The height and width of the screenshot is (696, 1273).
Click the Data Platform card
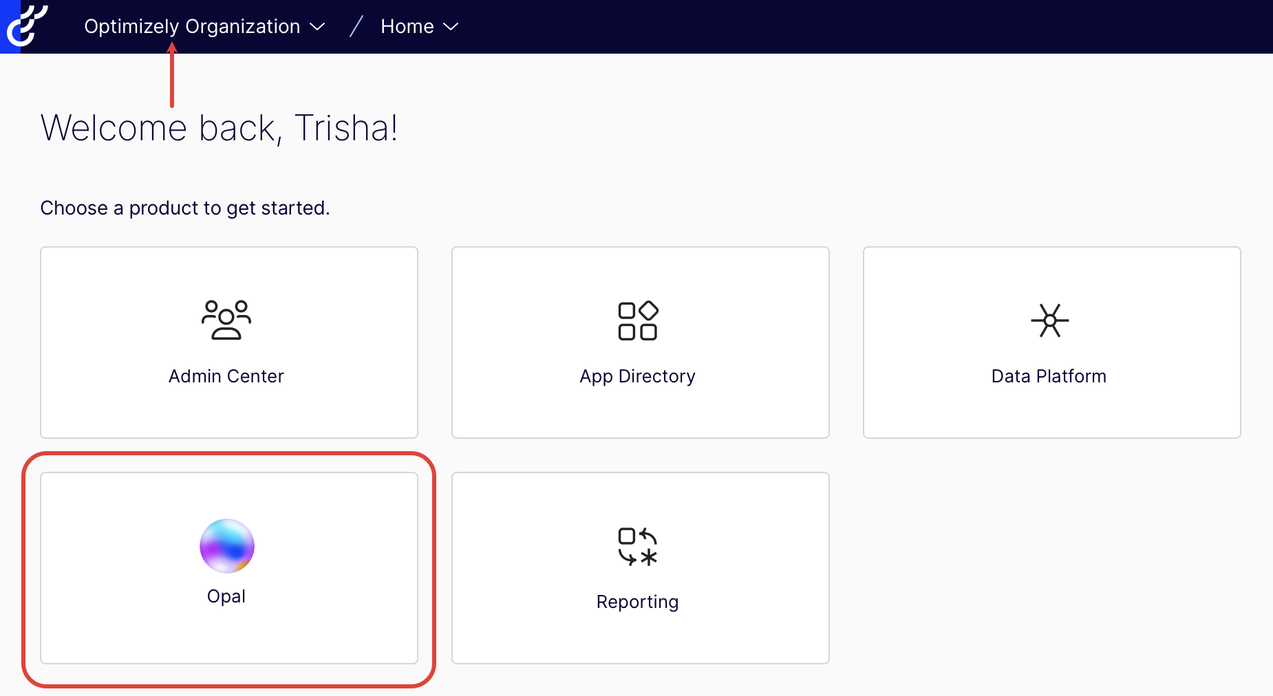[1049, 342]
